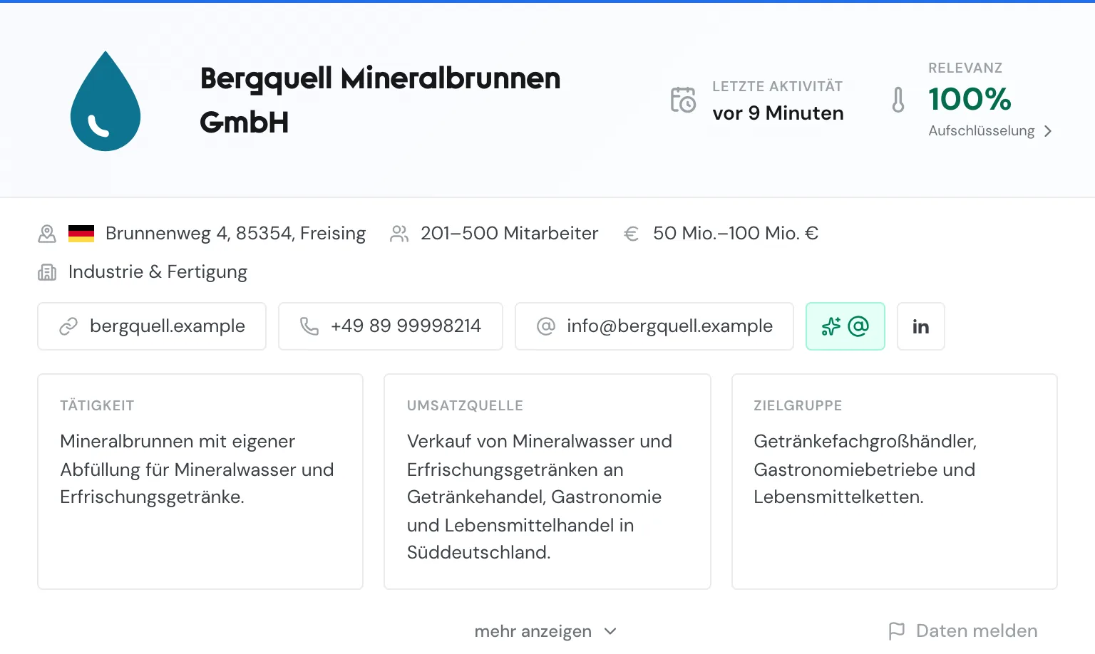The image size is (1095, 654).
Task: Click the 100% relevance score
Action: (970, 99)
